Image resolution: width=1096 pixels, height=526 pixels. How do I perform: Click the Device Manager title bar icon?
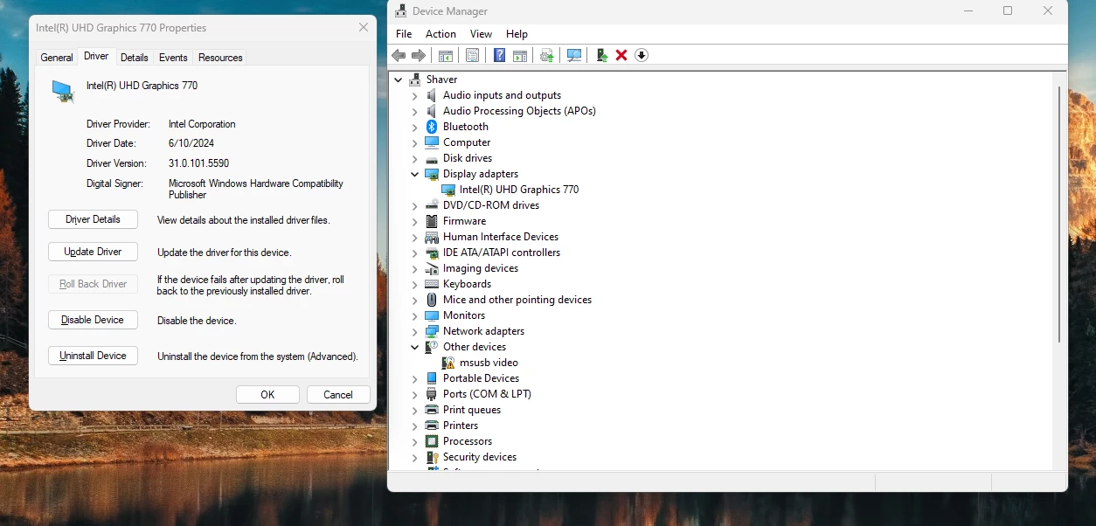(400, 11)
